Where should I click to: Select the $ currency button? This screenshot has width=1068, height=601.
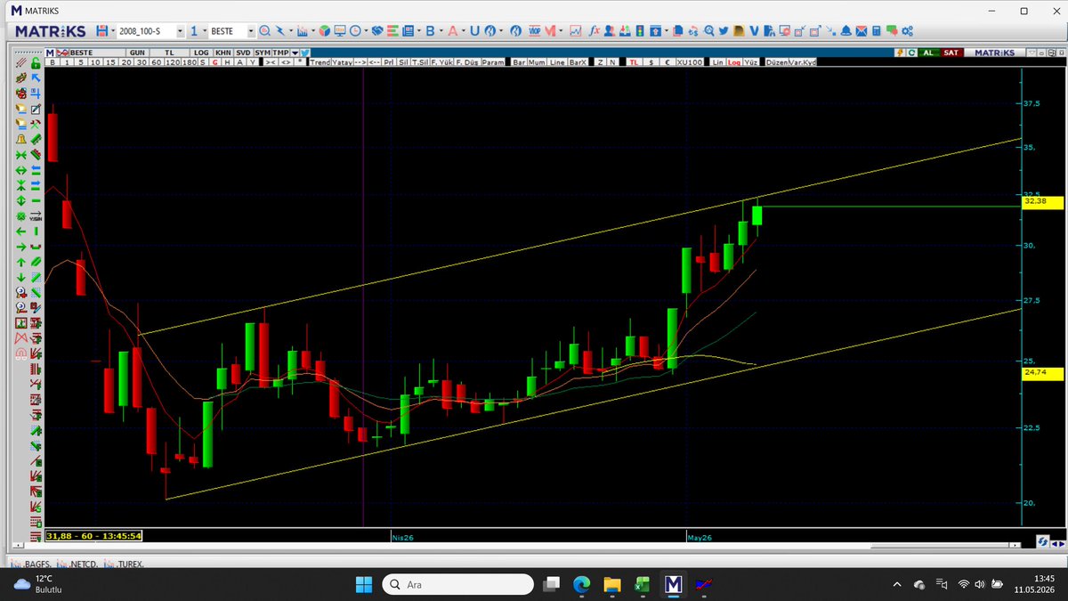(x=651, y=62)
